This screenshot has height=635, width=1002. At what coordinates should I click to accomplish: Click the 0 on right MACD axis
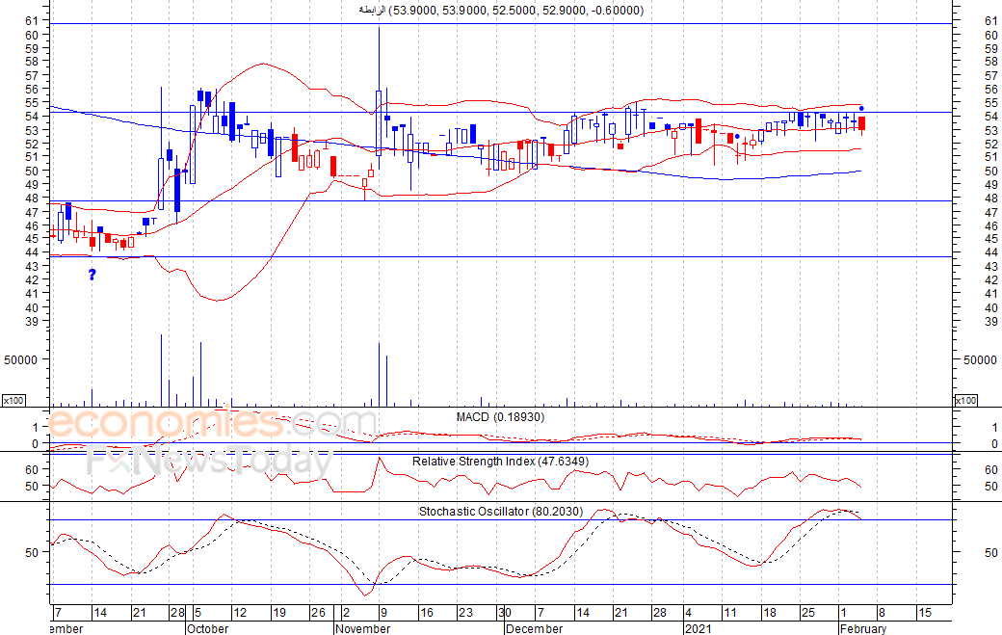click(994, 444)
